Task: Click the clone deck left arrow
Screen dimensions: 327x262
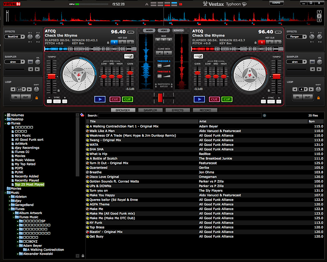Action: [159, 53]
